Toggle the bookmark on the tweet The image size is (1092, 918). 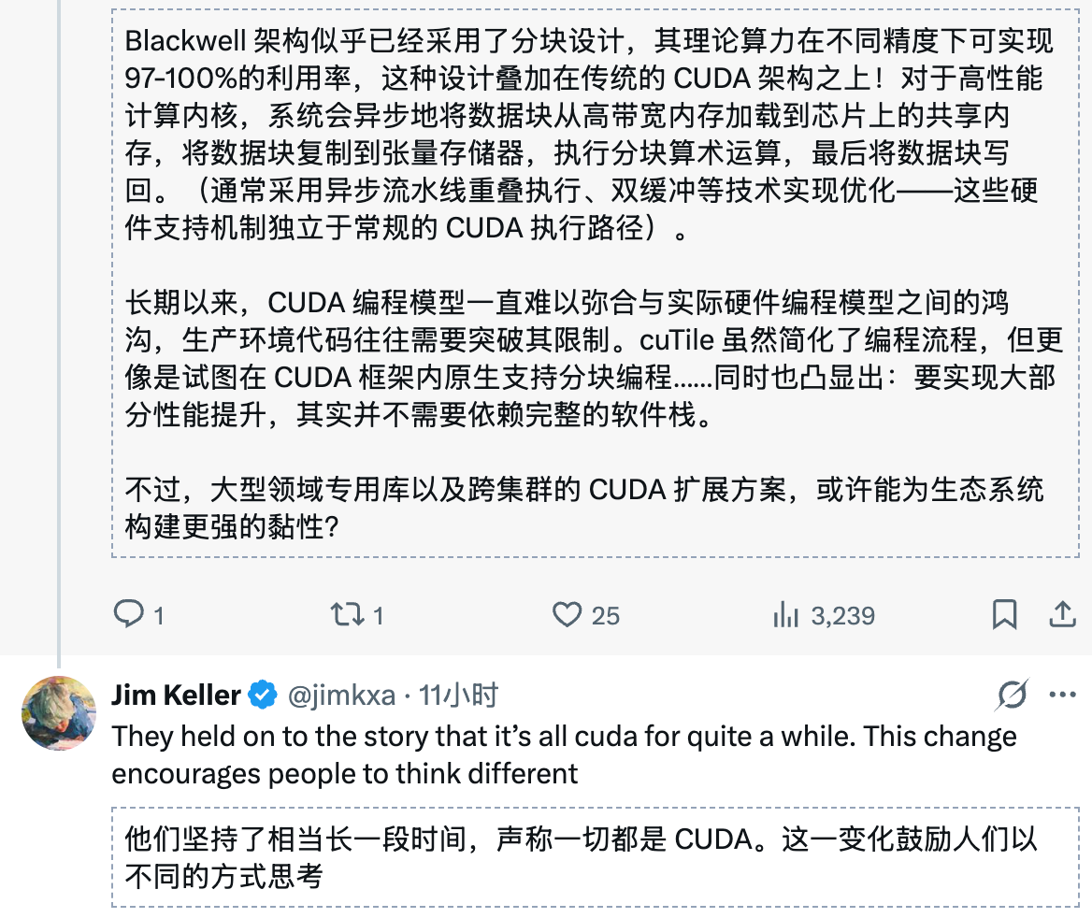tap(1006, 615)
